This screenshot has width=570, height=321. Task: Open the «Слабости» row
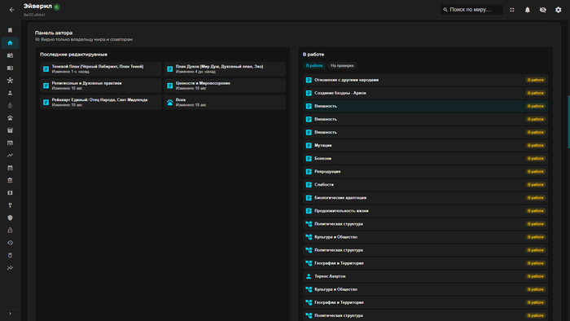(425, 185)
